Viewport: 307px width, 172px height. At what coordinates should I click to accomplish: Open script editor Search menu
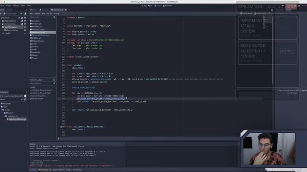[37, 14]
